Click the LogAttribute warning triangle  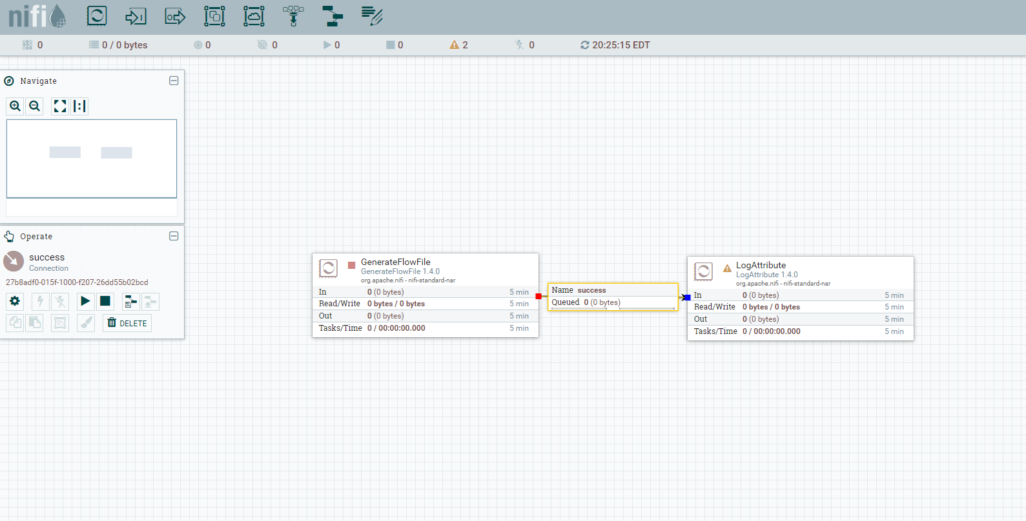point(727,268)
